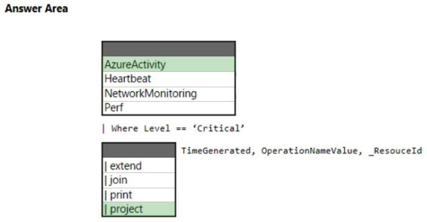
Task: Click the word Where in the query
Action: click(x=124, y=128)
